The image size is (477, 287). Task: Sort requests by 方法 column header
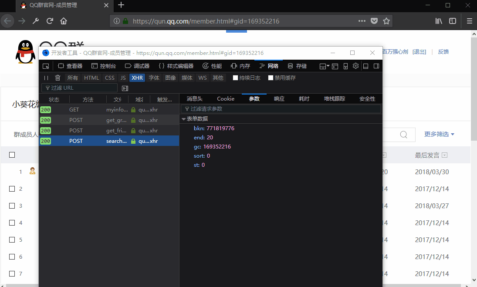[x=88, y=99]
